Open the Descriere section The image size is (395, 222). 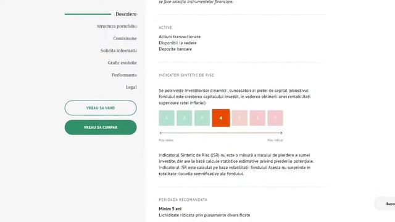[126, 14]
